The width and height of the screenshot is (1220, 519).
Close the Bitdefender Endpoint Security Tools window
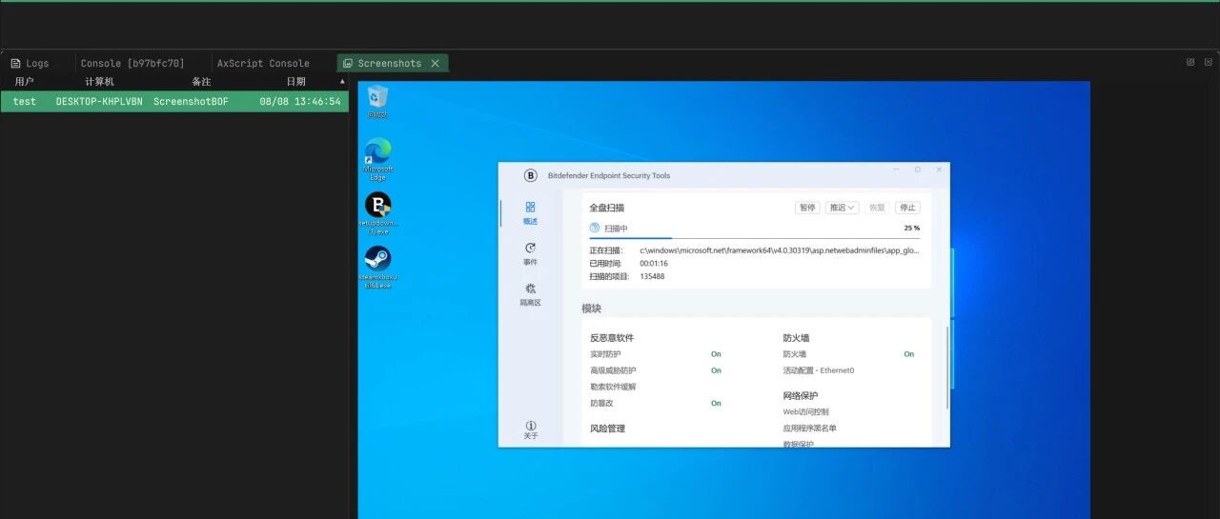(x=939, y=170)
